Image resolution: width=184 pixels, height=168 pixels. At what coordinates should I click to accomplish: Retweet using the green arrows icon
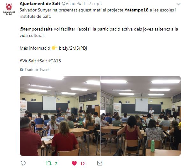(x=49, y=163)
